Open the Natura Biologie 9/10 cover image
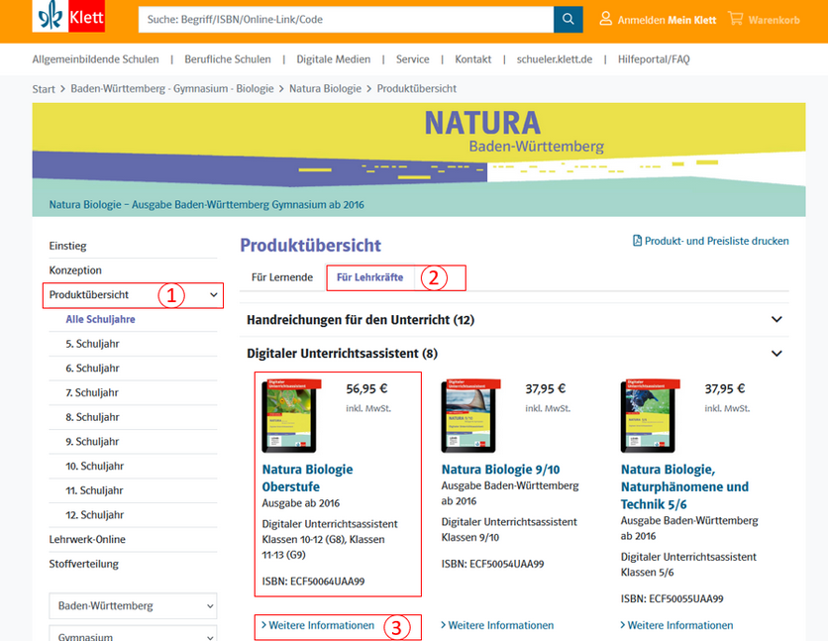 coord(468,417)
